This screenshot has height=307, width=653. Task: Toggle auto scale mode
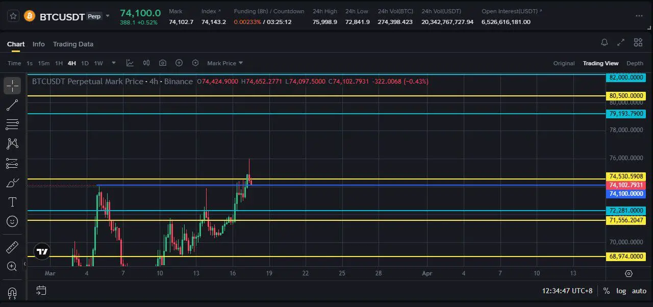click(639, 291)
